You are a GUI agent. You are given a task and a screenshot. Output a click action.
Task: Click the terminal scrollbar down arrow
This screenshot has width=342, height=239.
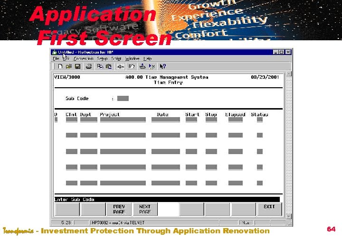click(x=289, y=216)
